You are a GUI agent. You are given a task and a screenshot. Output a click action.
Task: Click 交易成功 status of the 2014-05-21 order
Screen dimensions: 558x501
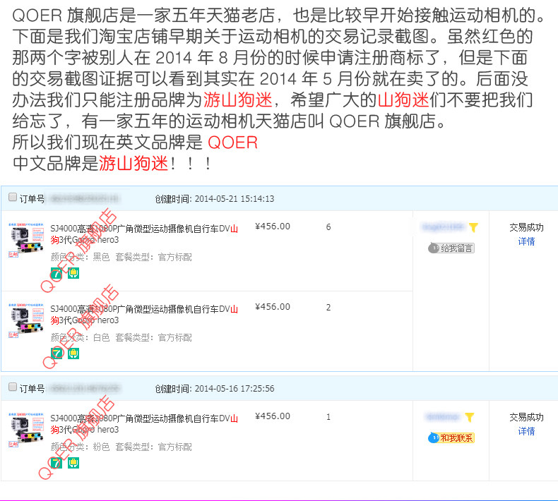(x=526, y=227)
